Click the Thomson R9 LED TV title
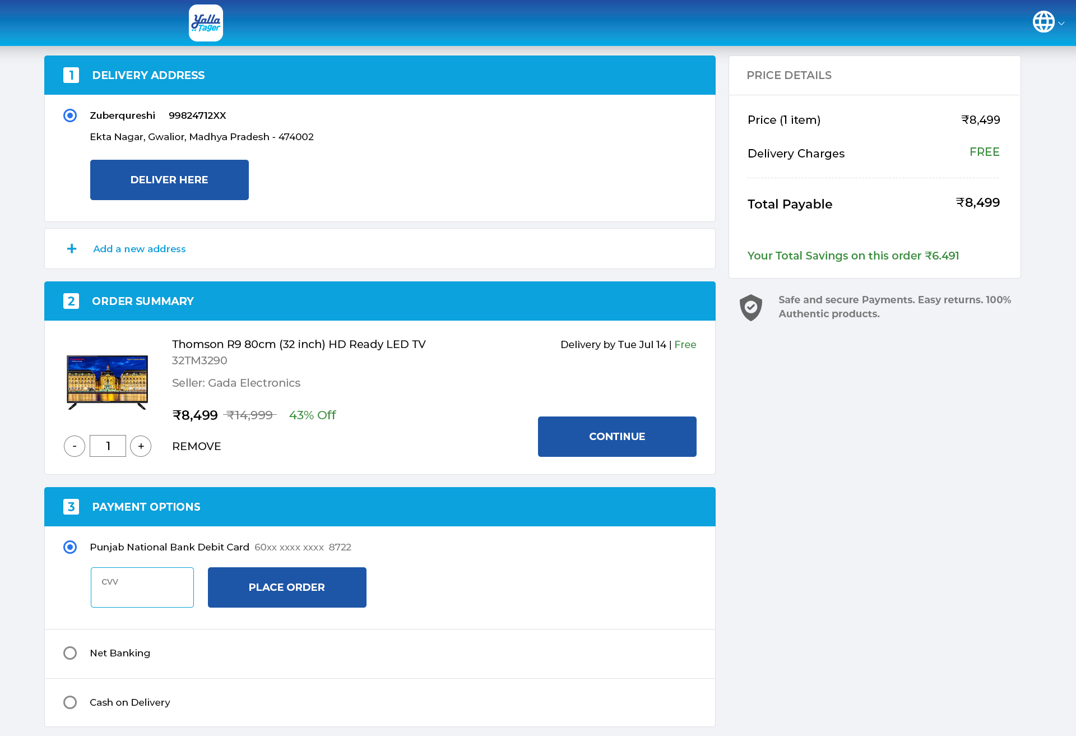1076x736 pixels. tap(299, 344)
